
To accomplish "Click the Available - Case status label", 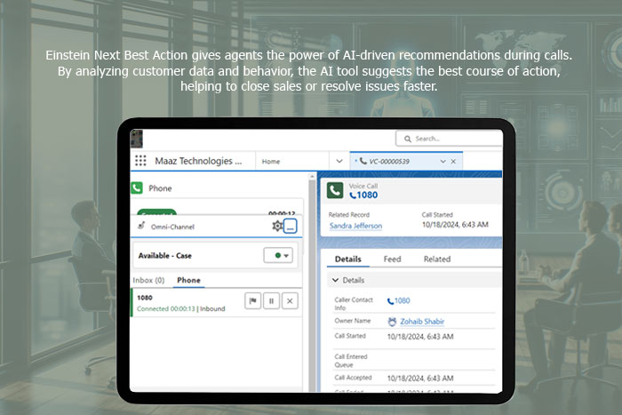I will pyautogui.click(x=165, y=256).
